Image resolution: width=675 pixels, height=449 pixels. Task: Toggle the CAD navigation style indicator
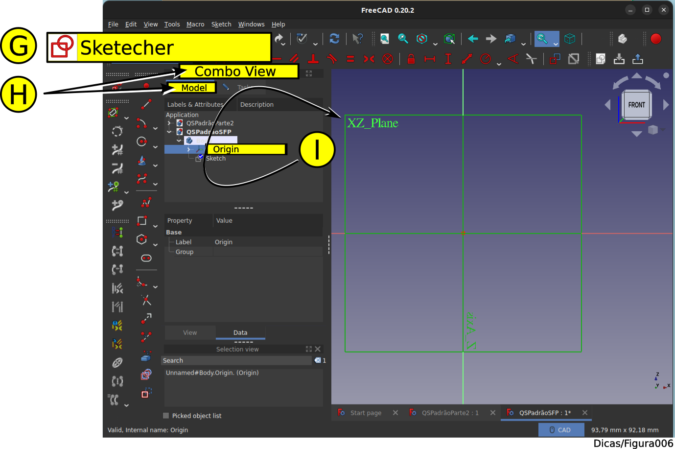point(561,430)
